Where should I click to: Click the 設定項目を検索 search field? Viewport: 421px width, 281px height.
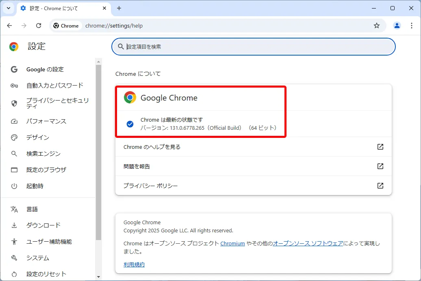pos(254,47)
